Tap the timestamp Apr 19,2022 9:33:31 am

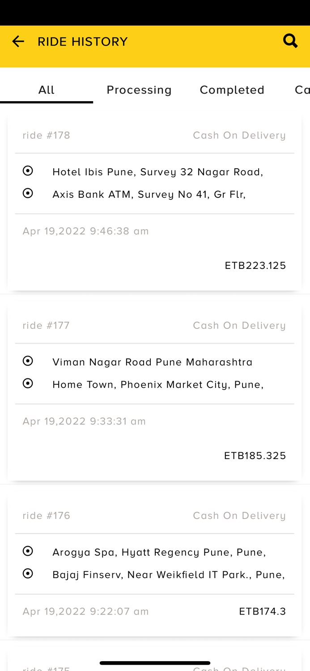tap(84, 421)
